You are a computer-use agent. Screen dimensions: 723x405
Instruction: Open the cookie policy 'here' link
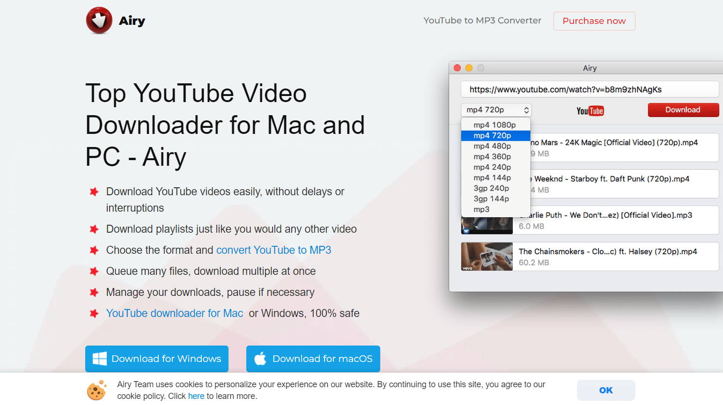[196, 396]
